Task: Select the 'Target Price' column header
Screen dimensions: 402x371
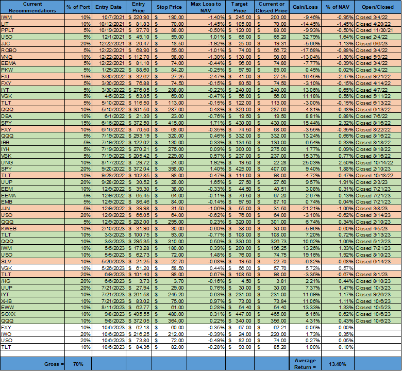Action: (x=240, y=7)
